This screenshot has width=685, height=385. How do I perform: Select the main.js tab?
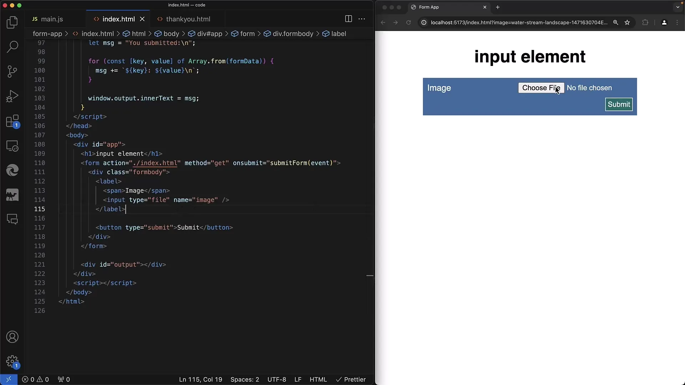click(x=52, y=19)
